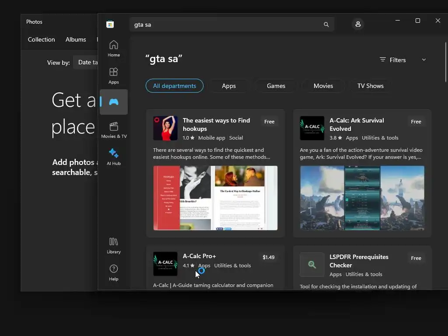This screenshot has height=336, width=448.
Task: Click the Mobile app label
Action: [211, 138]
